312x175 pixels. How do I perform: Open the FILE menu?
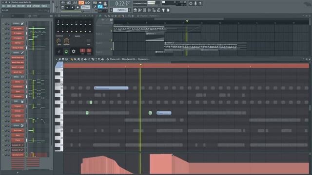pos(4,6)
